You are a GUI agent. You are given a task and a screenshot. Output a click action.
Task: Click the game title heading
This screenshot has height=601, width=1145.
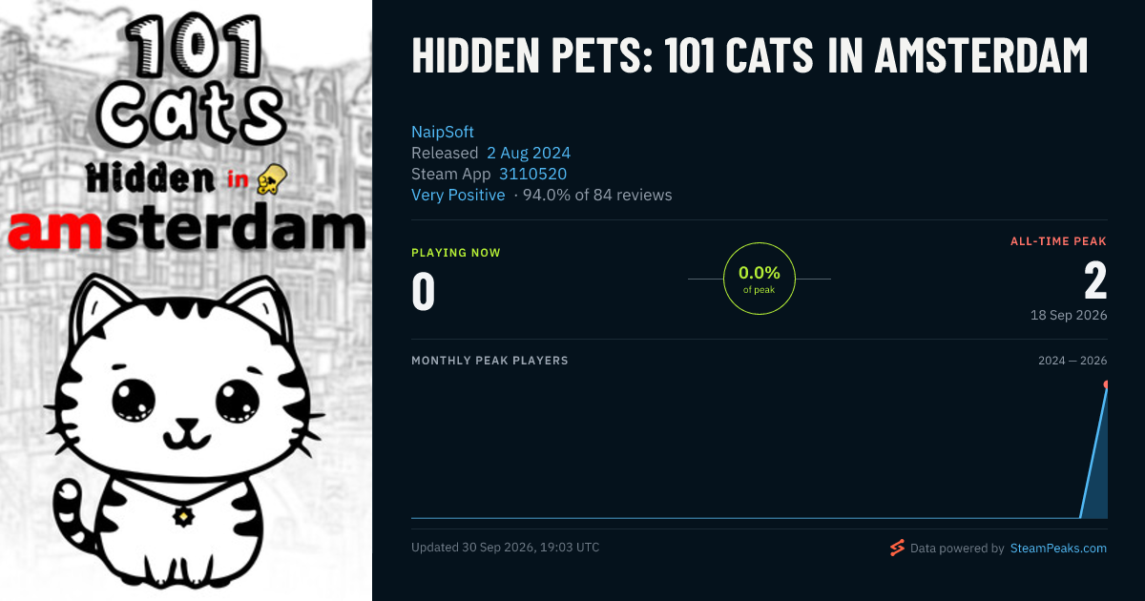750,56
